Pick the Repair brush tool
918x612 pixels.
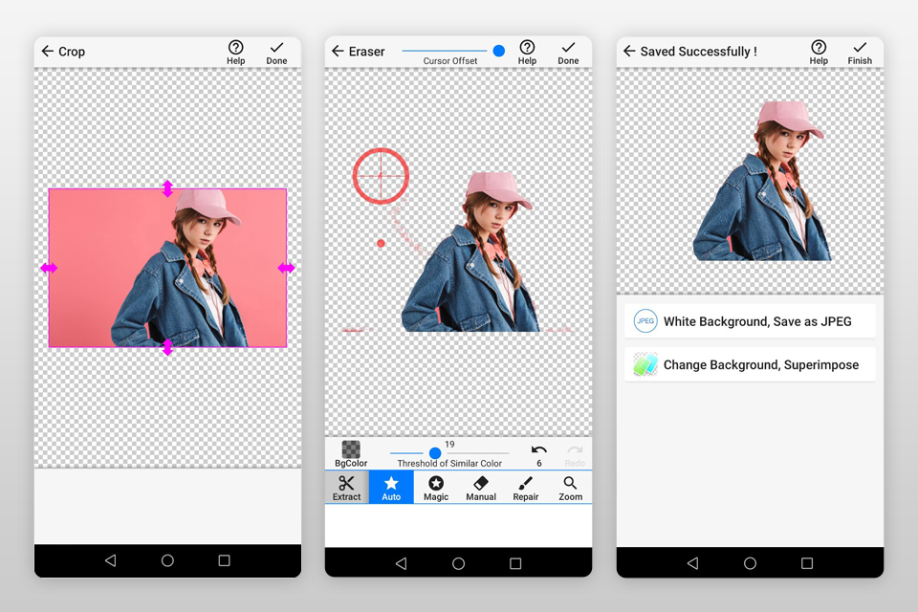tap(525, 487)
